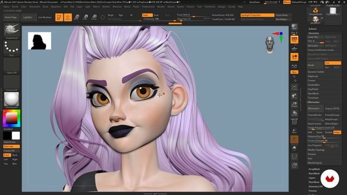Expand the ArrayMesh section
The image size is (347, 195).
coord(314,169)
